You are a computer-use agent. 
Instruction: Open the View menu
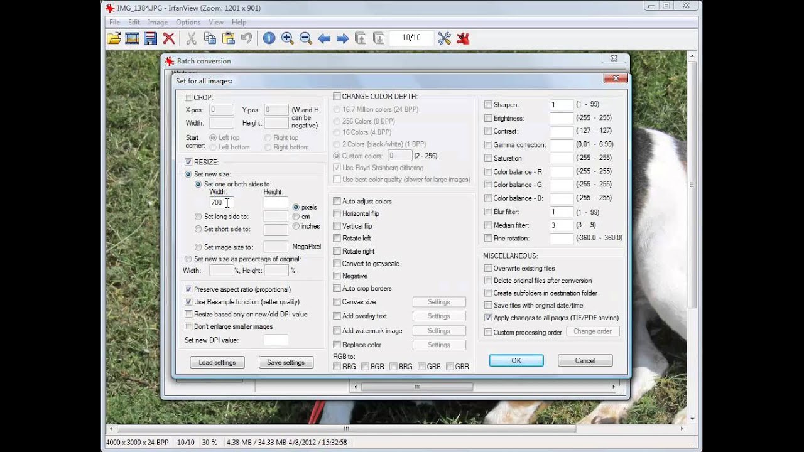click(x=216, y=22)
